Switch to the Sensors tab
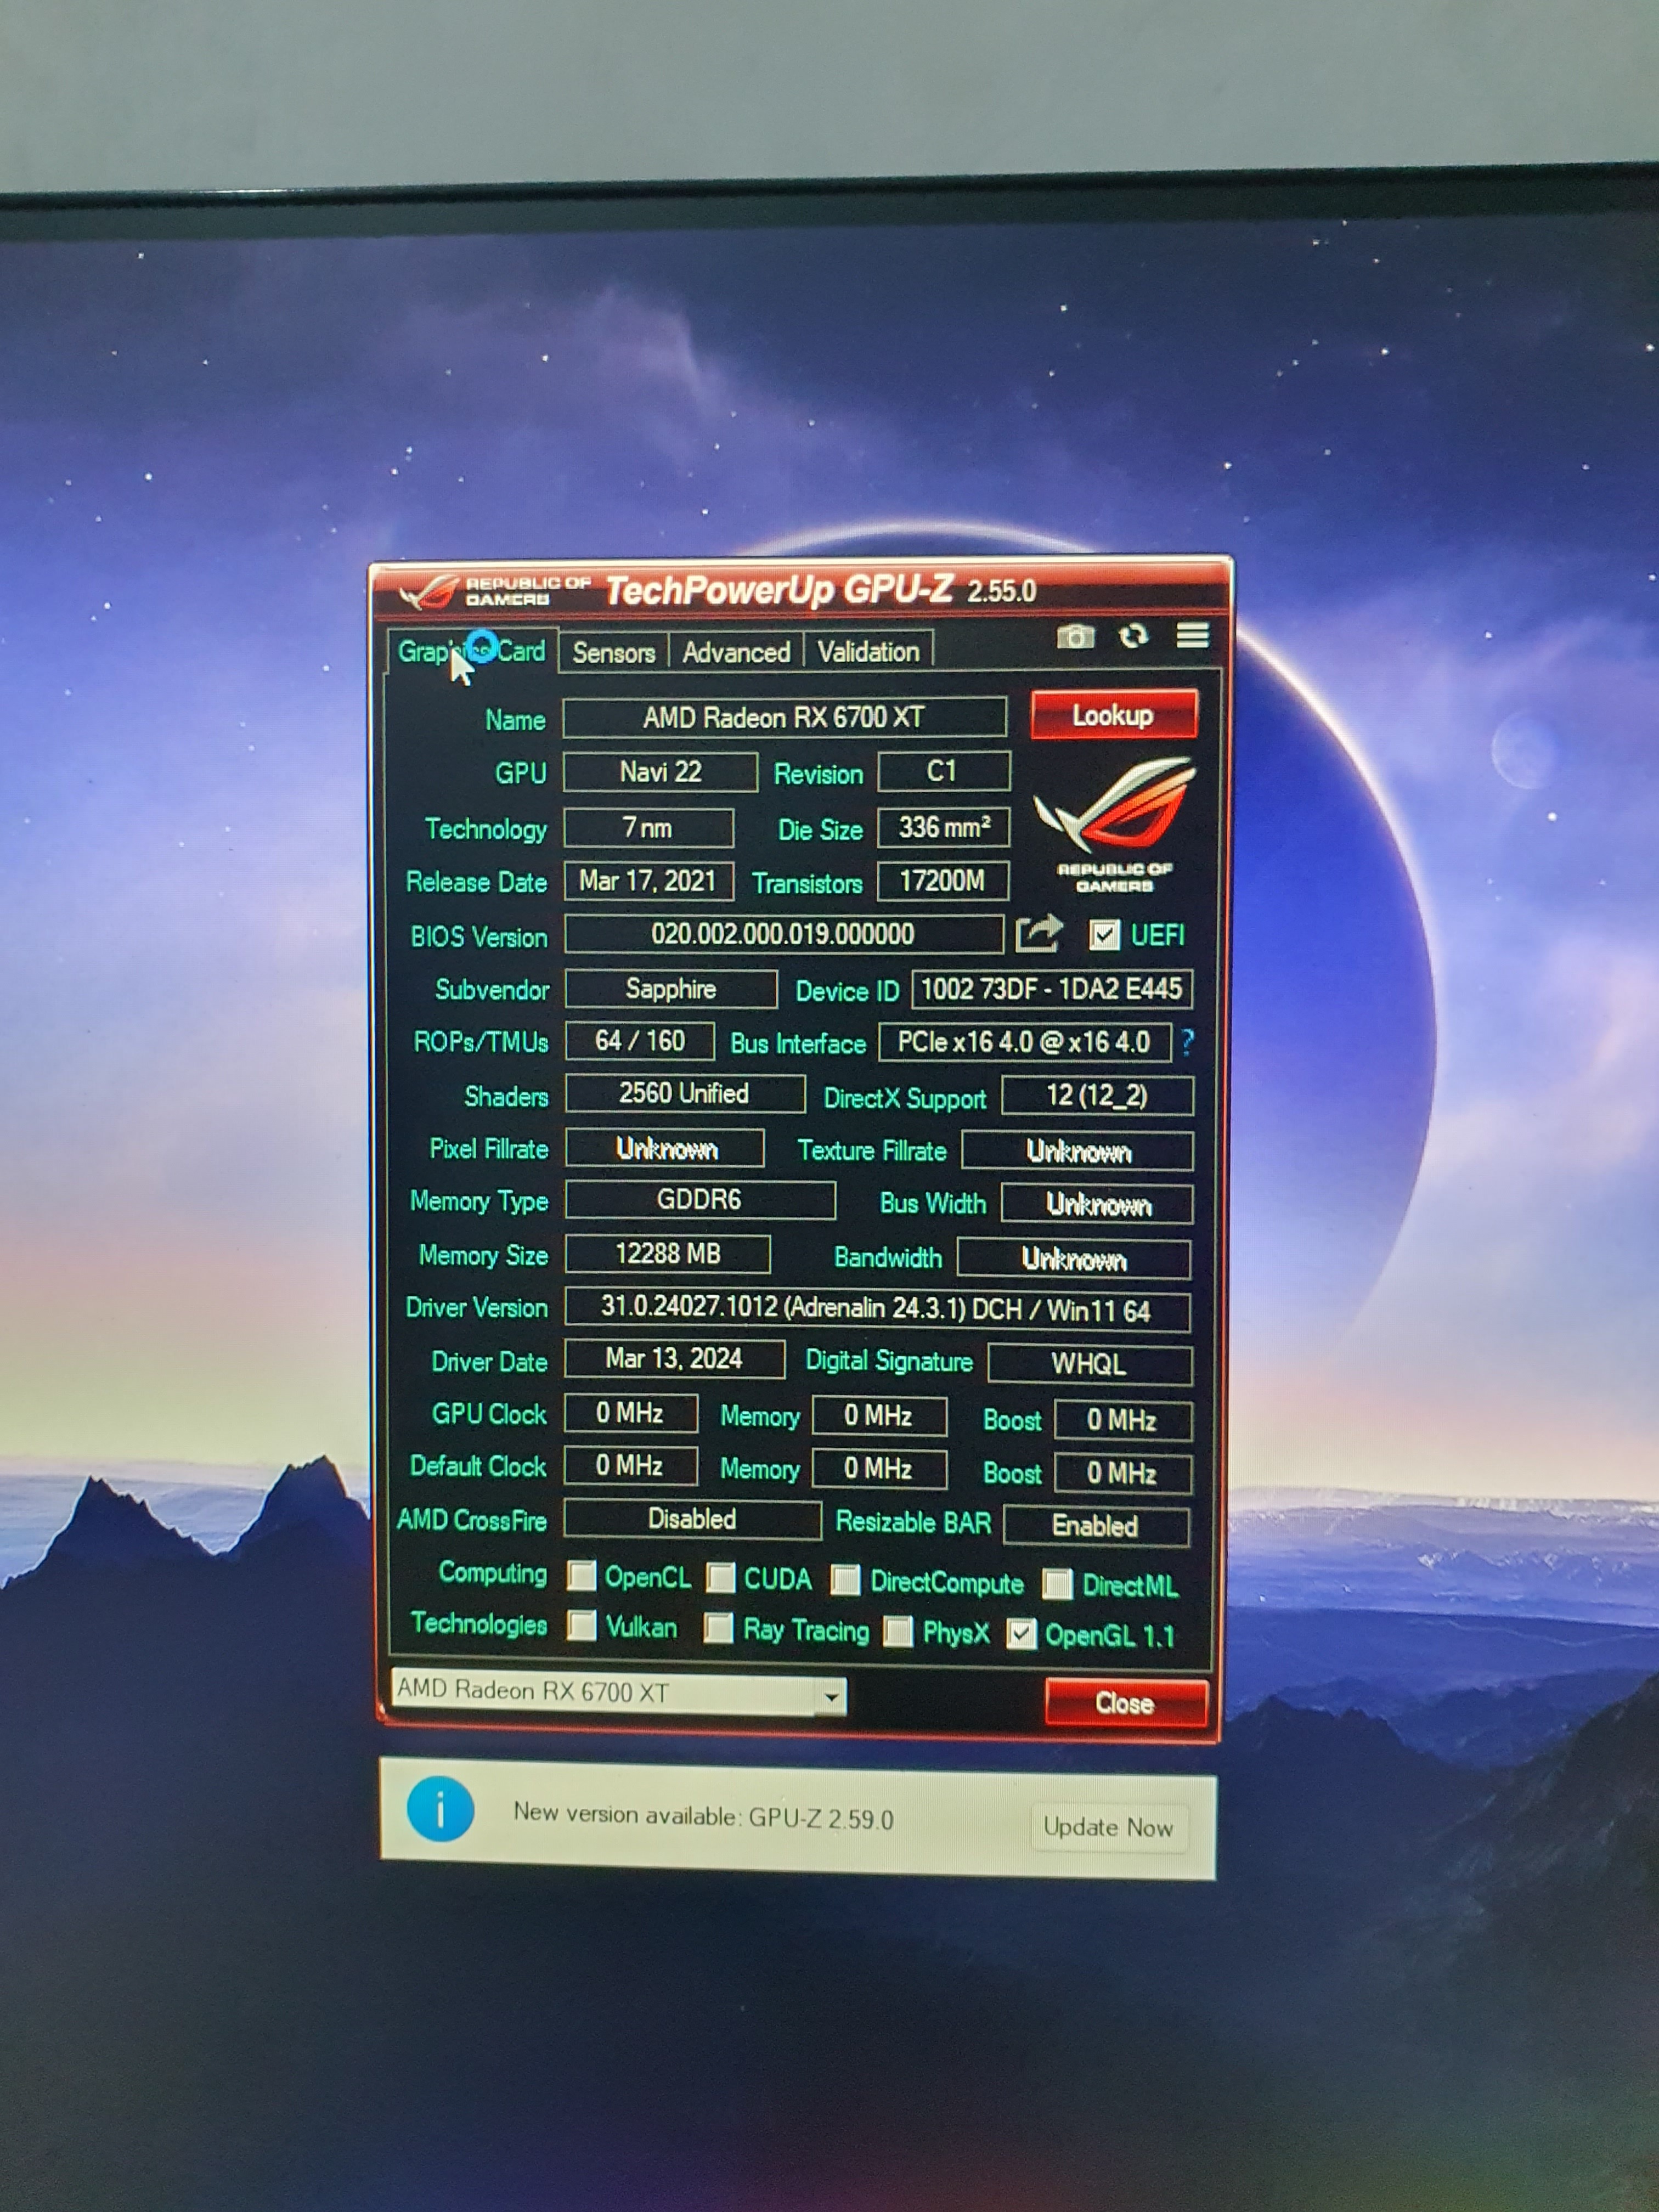The height and width of the screenshot is (2212, 1659). point(613,652)
